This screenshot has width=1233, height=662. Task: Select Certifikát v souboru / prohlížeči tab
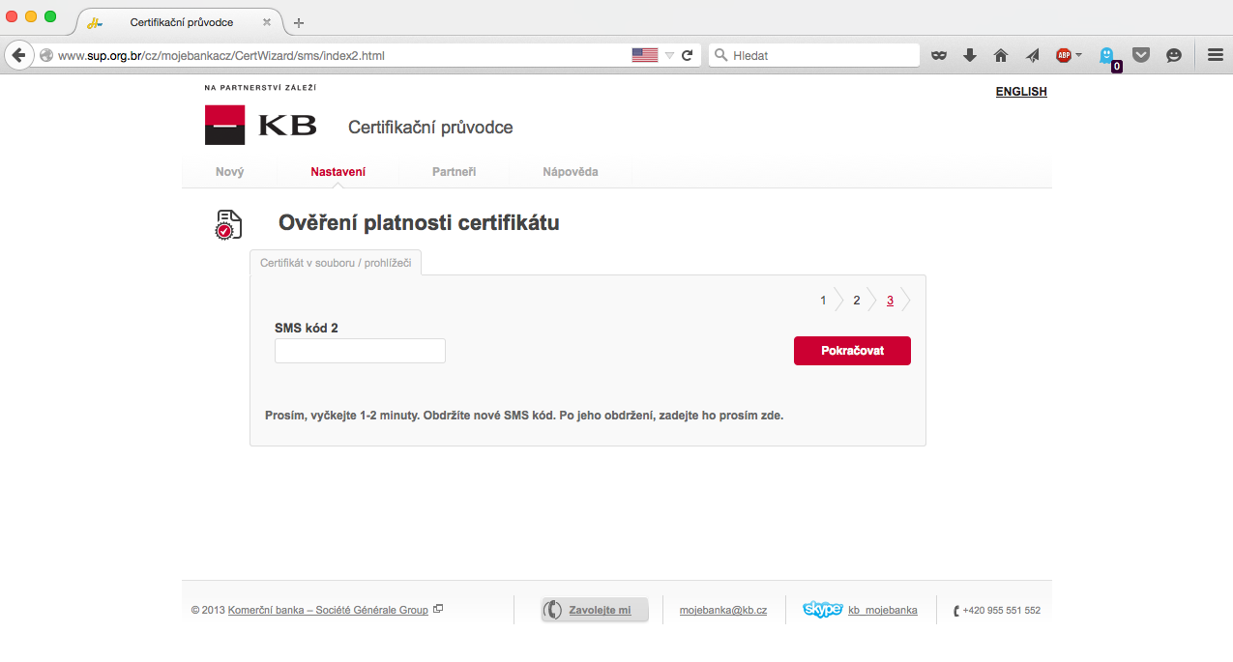336,263
